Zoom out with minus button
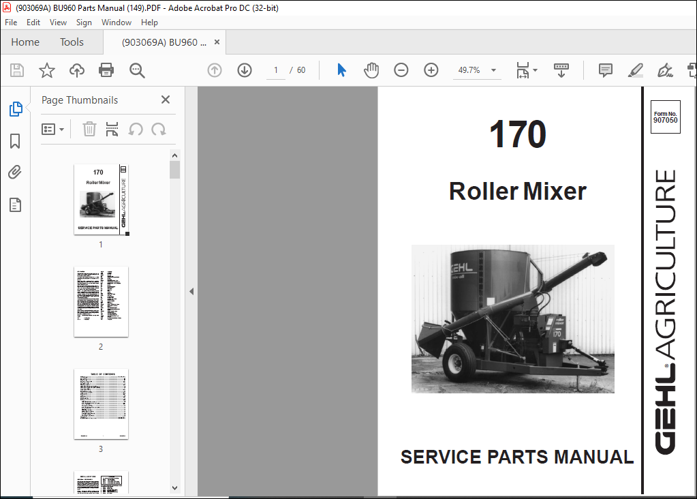This screenshot has width=697, height=499. [401, 70]
